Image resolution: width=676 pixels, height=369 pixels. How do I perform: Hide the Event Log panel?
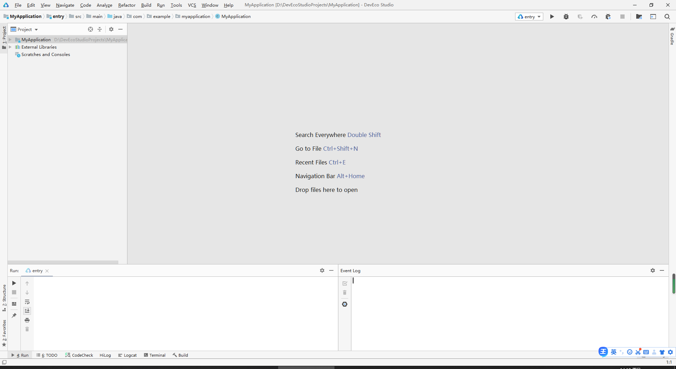(x=662, y=270)
